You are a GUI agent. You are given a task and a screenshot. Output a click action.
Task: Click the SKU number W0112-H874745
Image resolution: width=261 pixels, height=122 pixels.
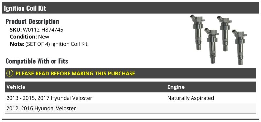coord(43,30)
